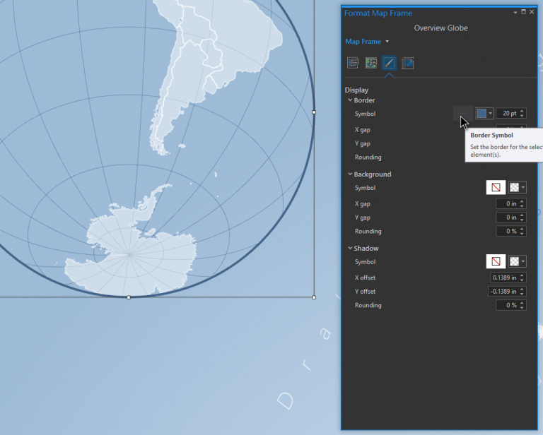Open the Map Frame dropdown menu
This screenshot has height=435, width=543.
(x=387, y=42)
